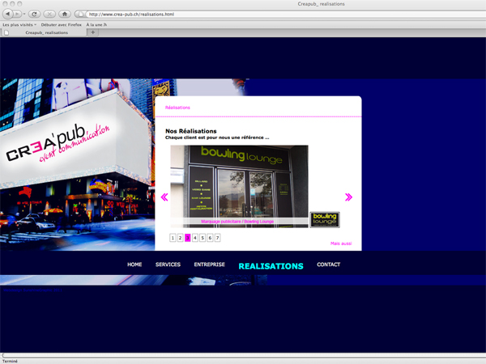Viewport: 486px width, 364px height.
Task: Go to slide page 6
Action: [210, 238]
